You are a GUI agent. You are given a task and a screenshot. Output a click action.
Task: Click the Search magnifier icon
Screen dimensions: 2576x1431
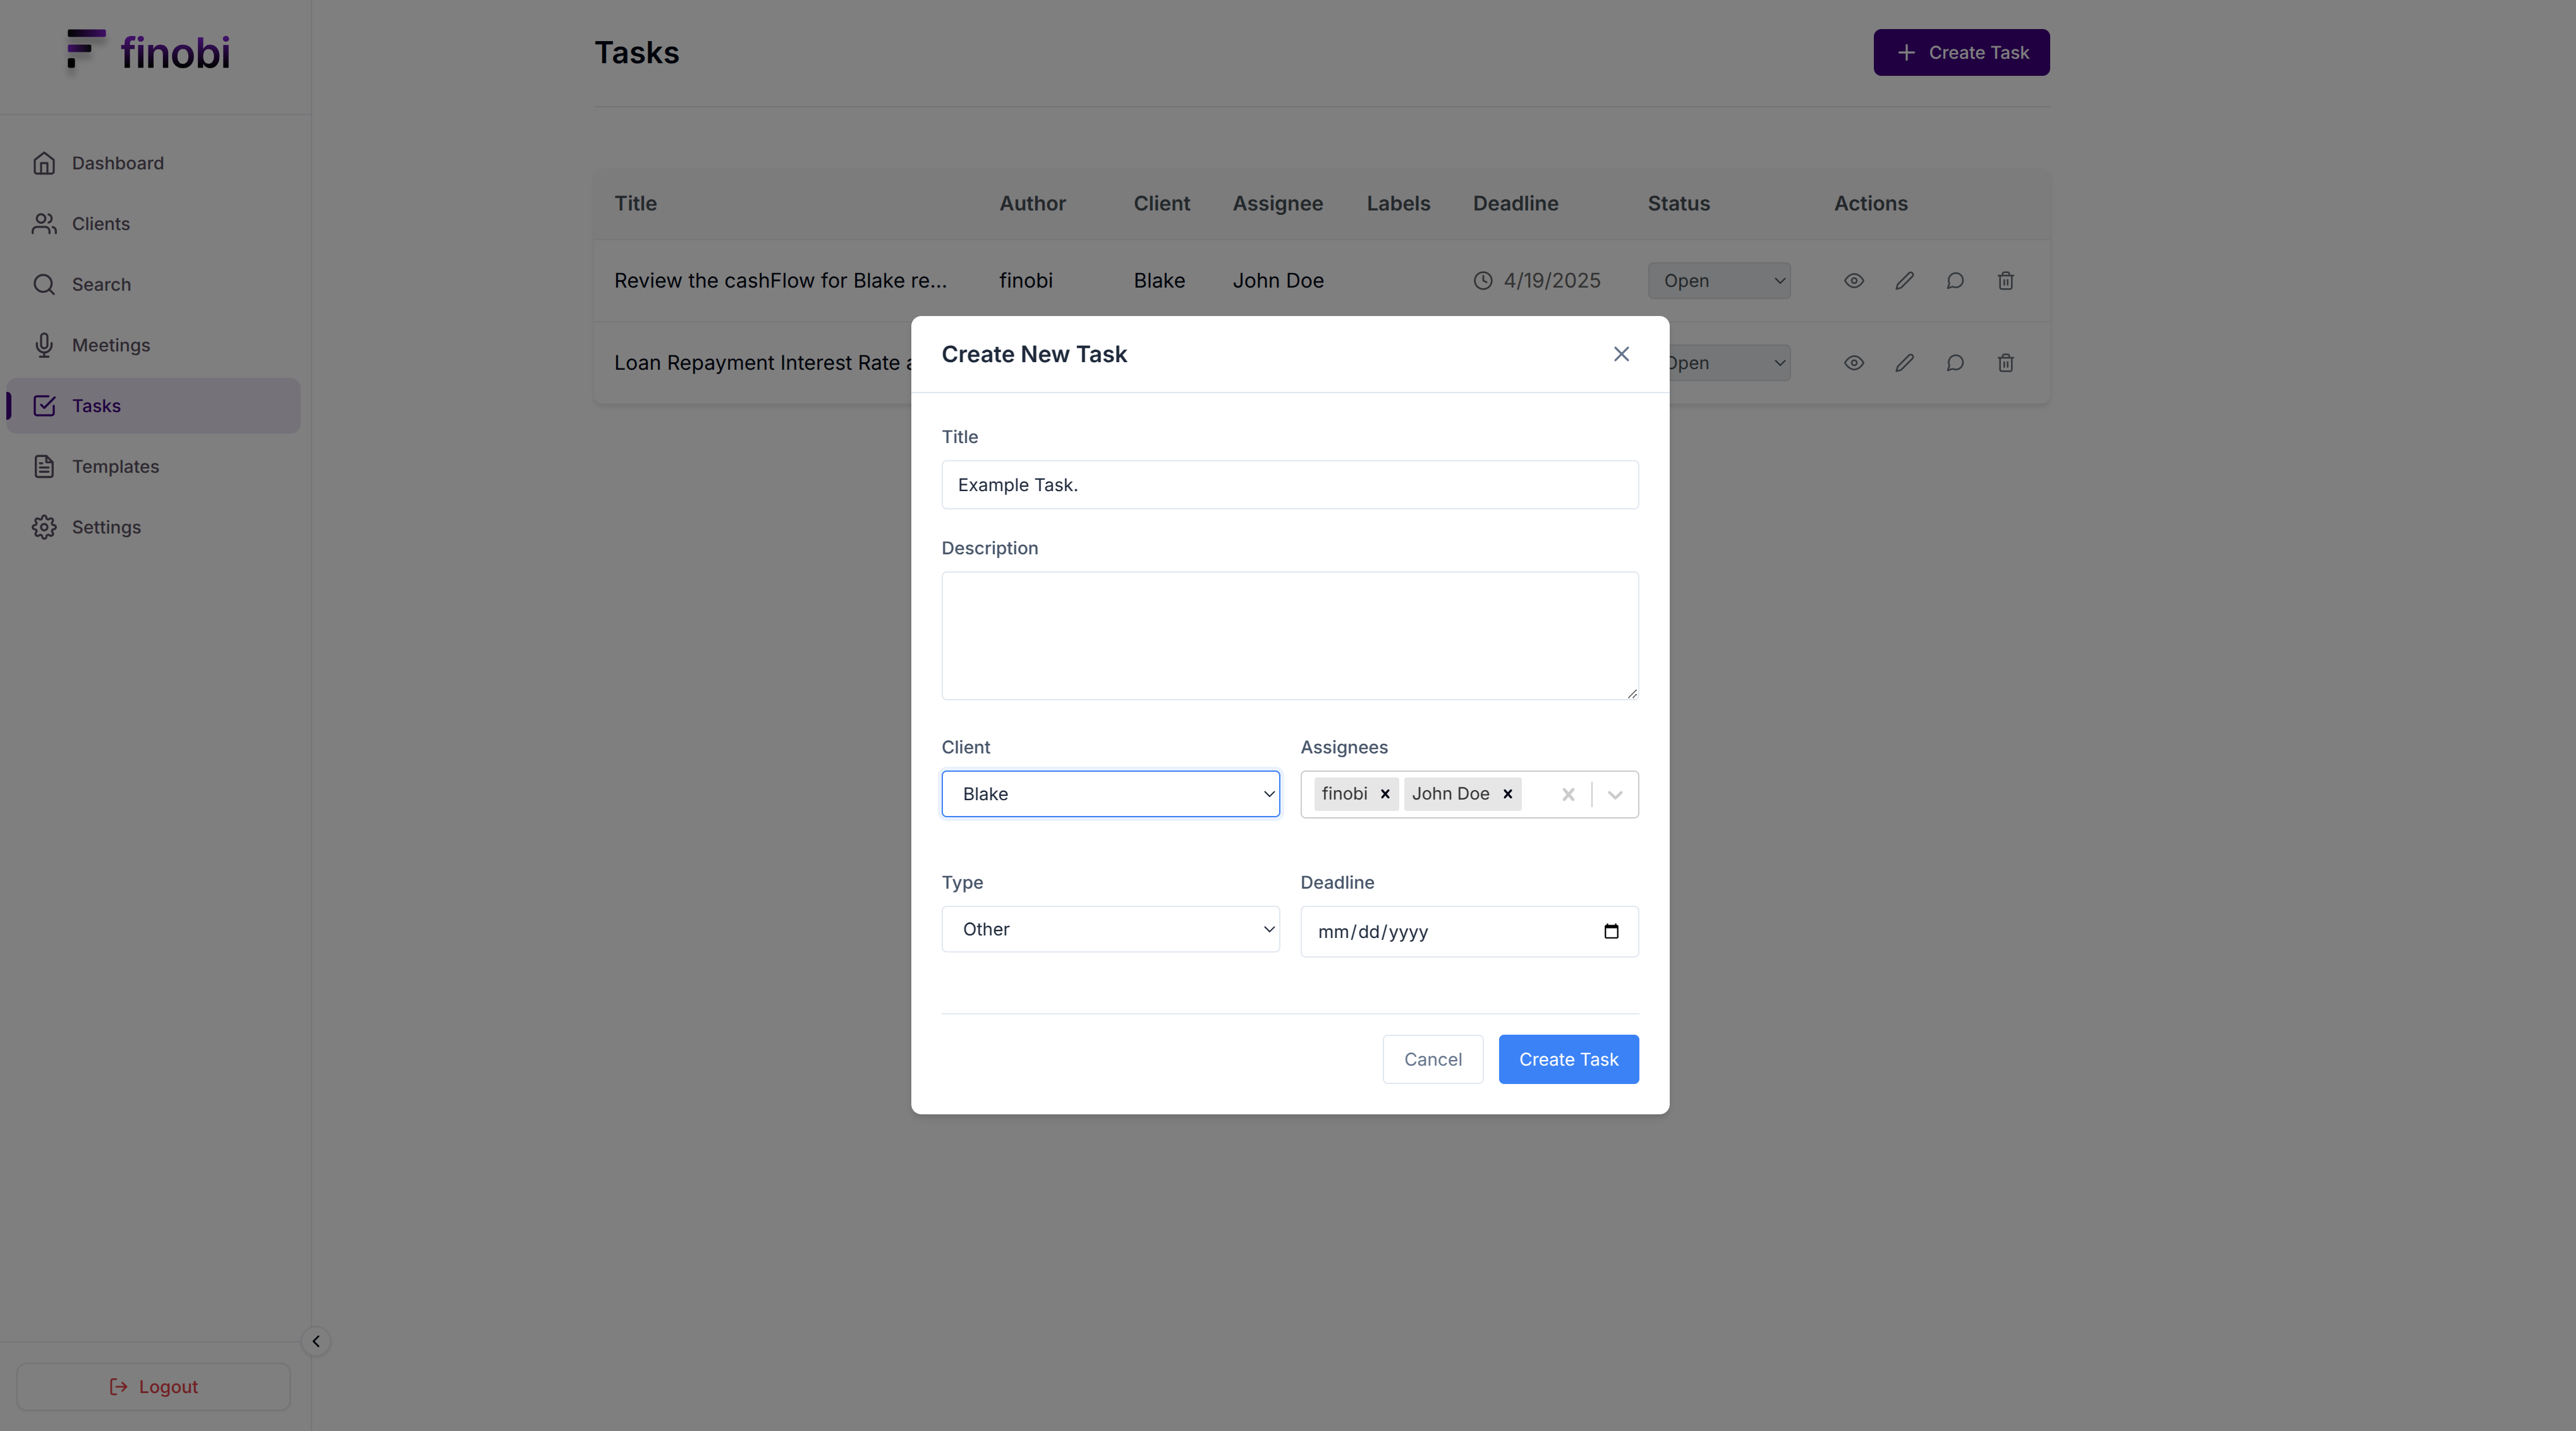(44, 284)
